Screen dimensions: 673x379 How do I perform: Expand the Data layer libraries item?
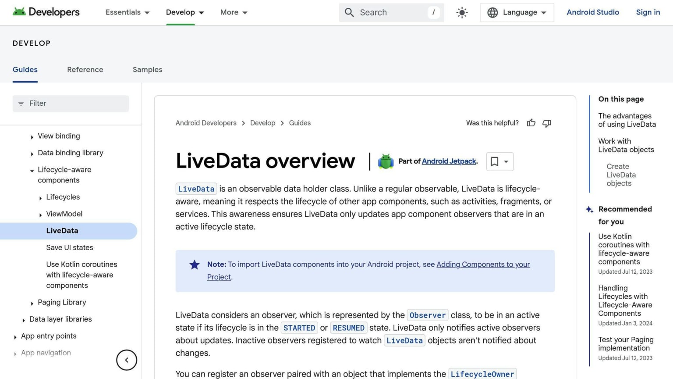click(24, 320)
